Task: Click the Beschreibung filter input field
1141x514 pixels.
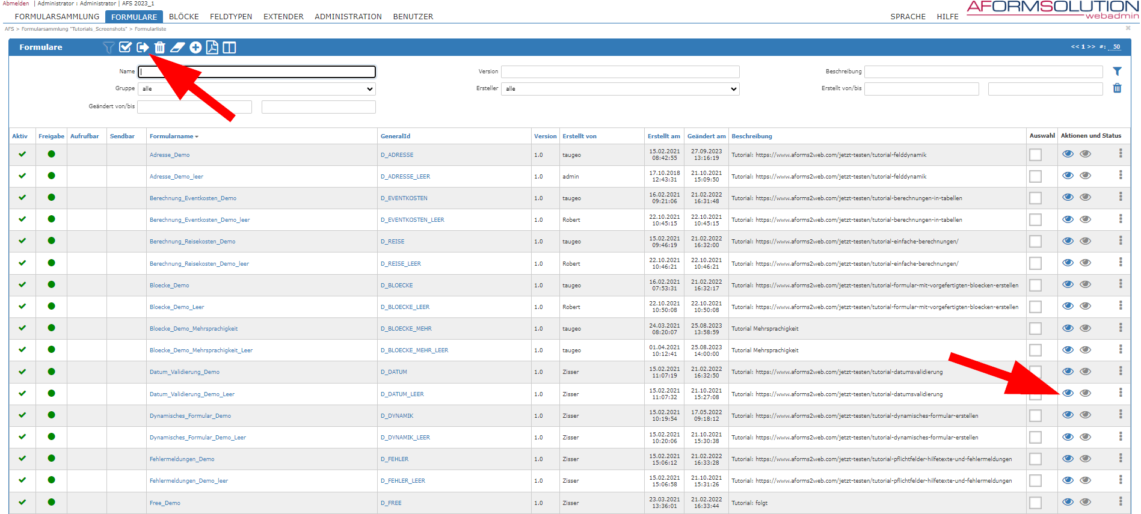Action: 983,72
